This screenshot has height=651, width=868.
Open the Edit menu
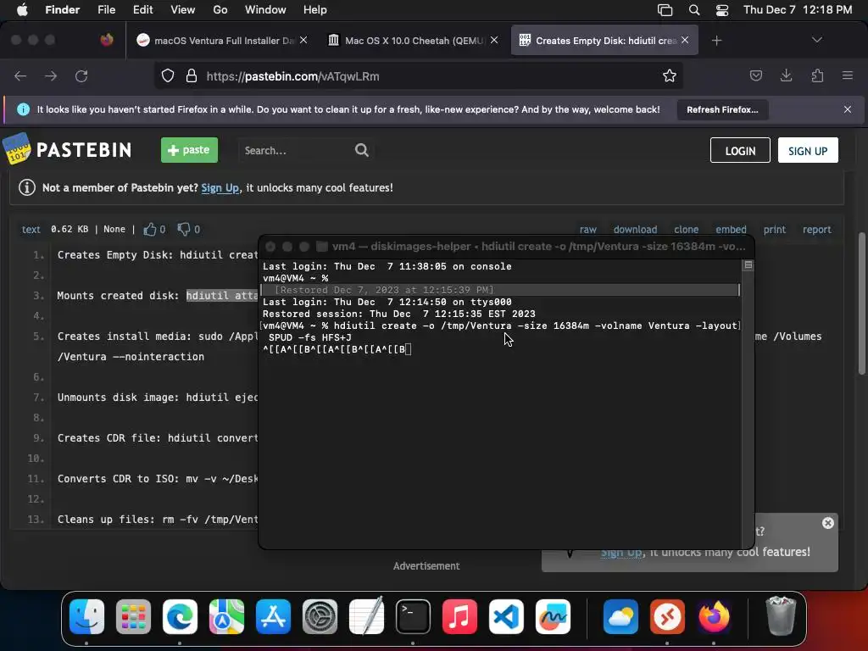(142, 9)
